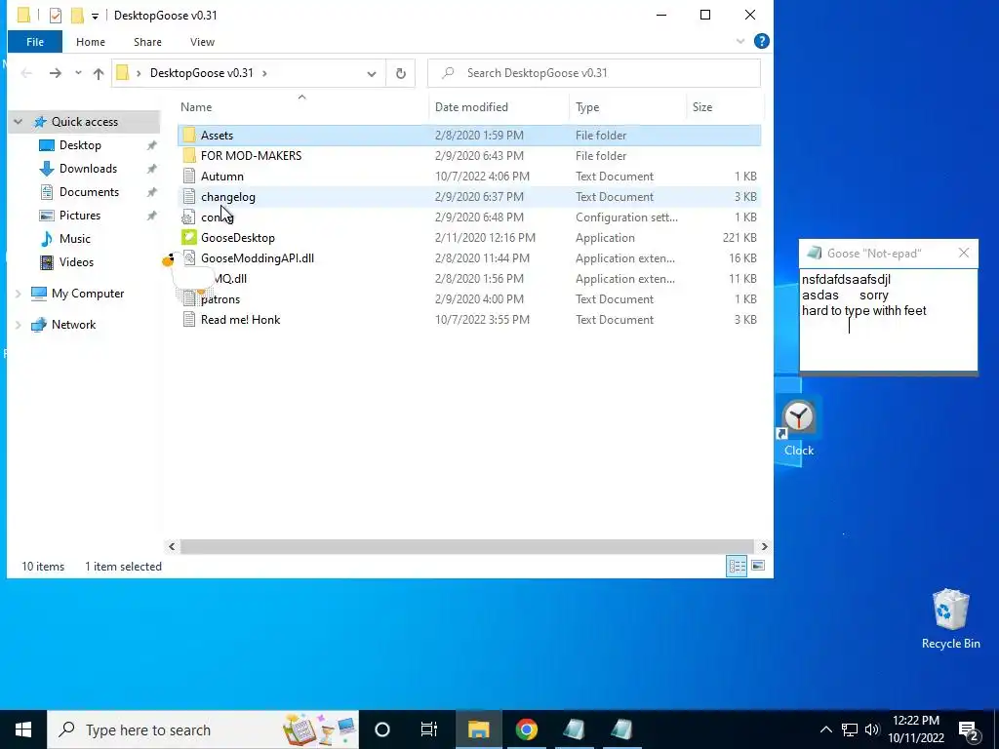Open File Explorer help icon
The width and height of the screenshot is (999, 749).
coord(761,41)
